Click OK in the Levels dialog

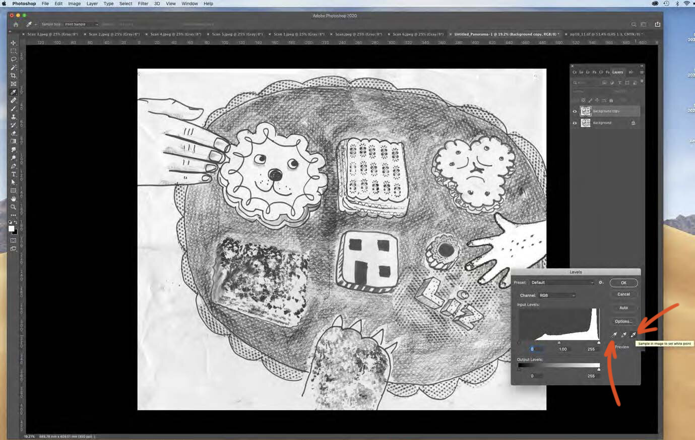click(623, 283)
